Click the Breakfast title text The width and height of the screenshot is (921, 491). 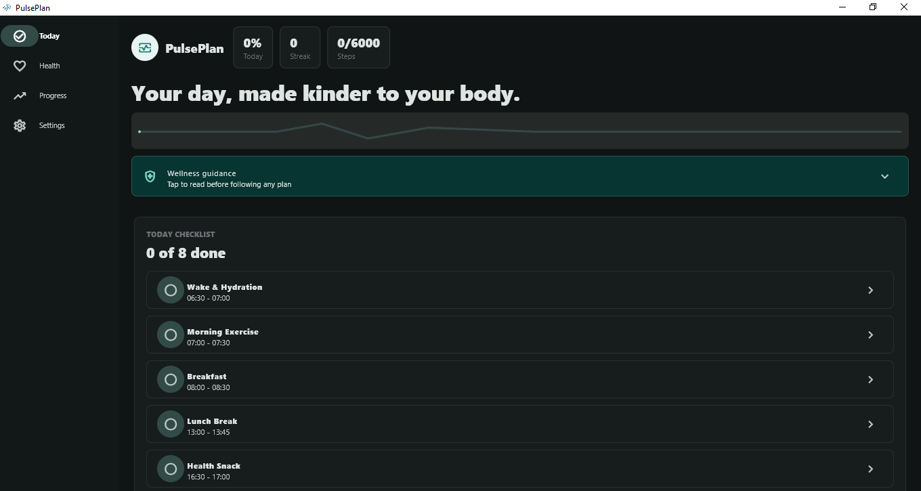click(x=207, y=377)
